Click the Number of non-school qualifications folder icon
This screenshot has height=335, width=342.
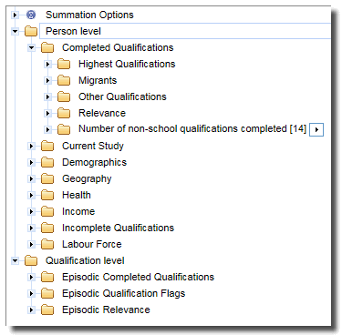click(x=64, y=129)
